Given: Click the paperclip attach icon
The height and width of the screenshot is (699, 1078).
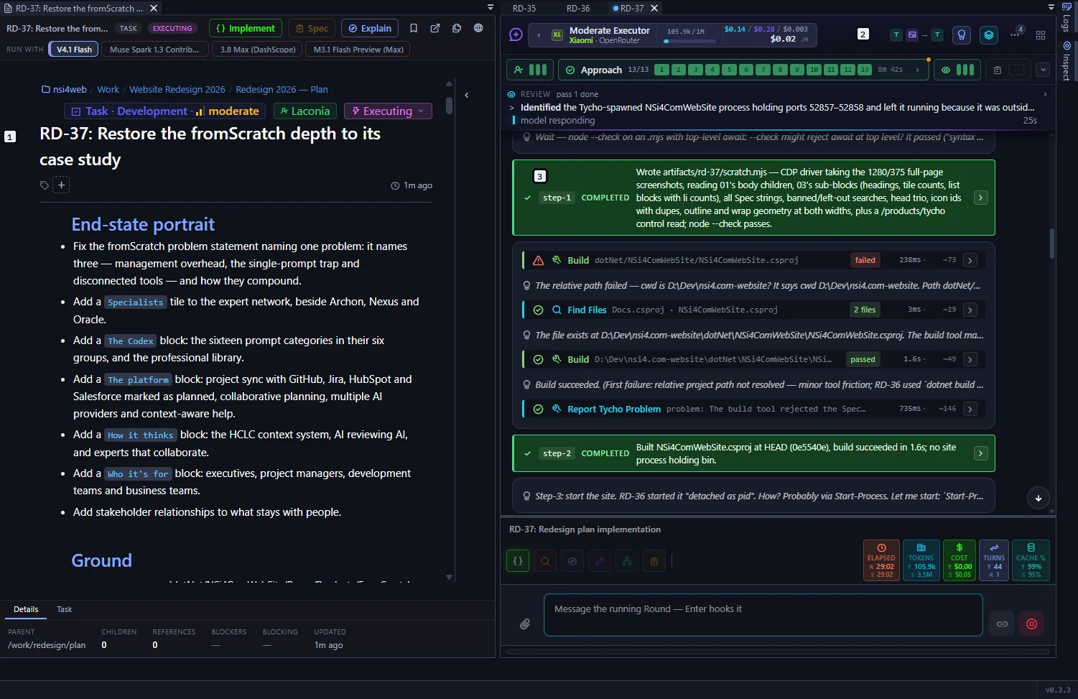Looking at the screenshot, I should click(x=525, y=624).
